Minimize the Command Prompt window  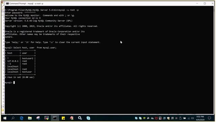197,3
